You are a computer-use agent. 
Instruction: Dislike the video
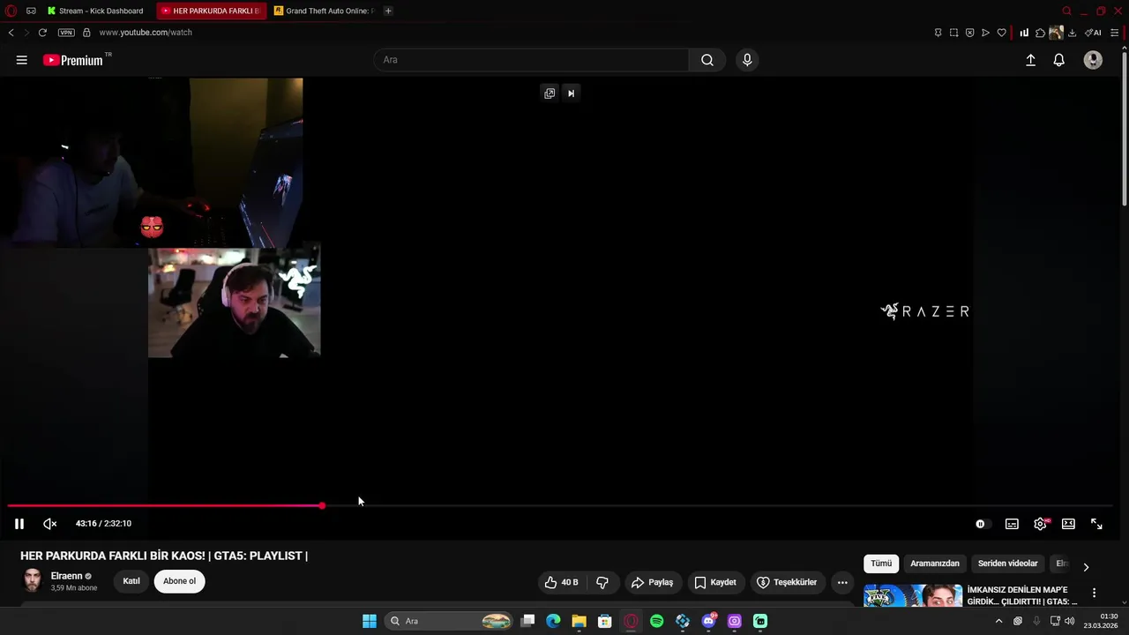pyautogui.click(x=602, y=582)
